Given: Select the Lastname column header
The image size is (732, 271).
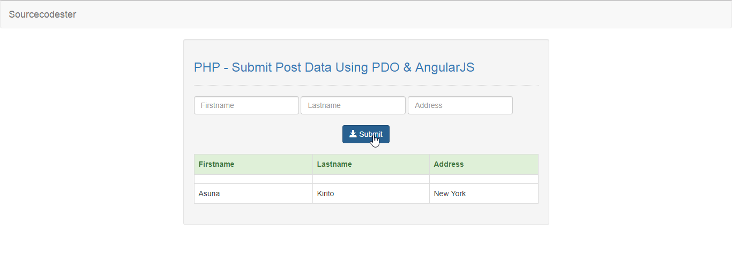Looking at the screenshot, I should pyautogui.click(x=371, y=164).
